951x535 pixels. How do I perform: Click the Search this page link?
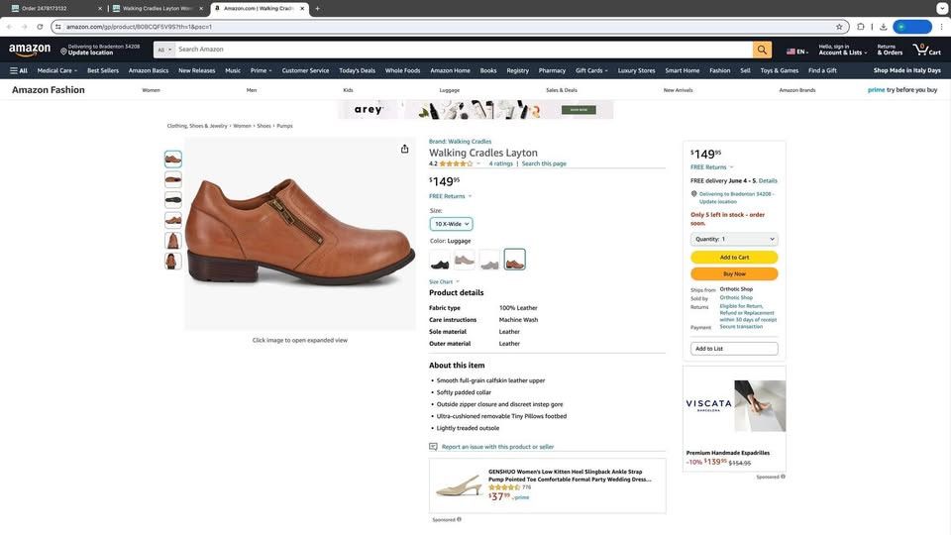544,163
